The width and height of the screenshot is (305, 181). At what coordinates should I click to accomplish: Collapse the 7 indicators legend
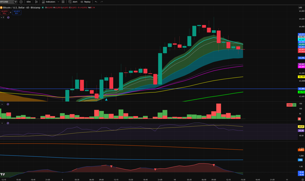[x=2, y=17]
